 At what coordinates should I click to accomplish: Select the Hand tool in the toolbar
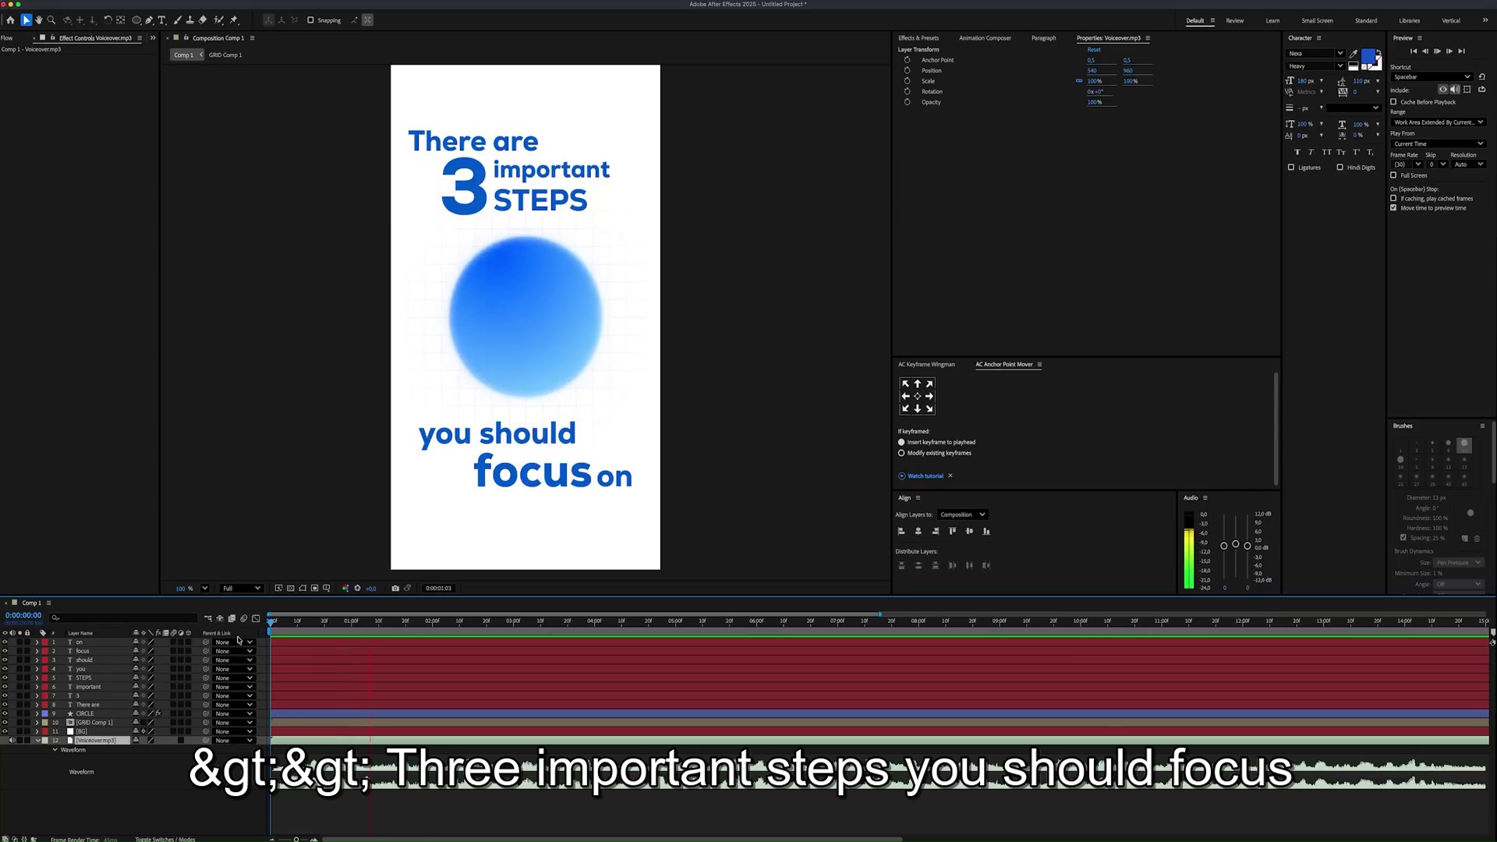click(x=39, y=20)
